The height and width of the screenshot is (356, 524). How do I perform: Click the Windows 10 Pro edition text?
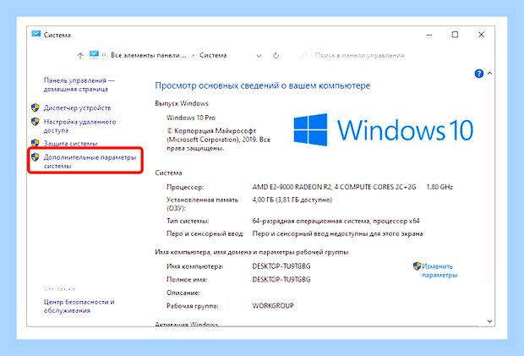(191, 118)
